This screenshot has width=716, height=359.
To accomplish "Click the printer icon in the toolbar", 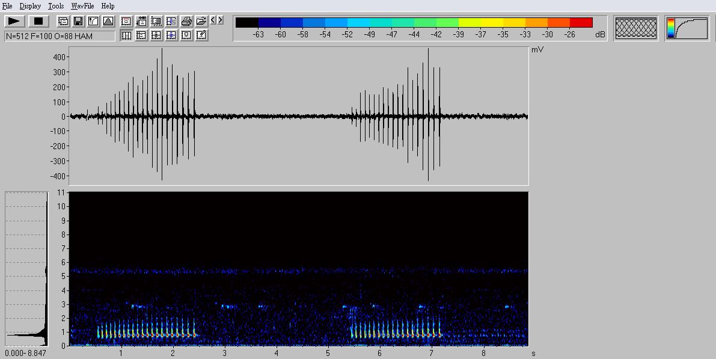I will pos(186,21).
